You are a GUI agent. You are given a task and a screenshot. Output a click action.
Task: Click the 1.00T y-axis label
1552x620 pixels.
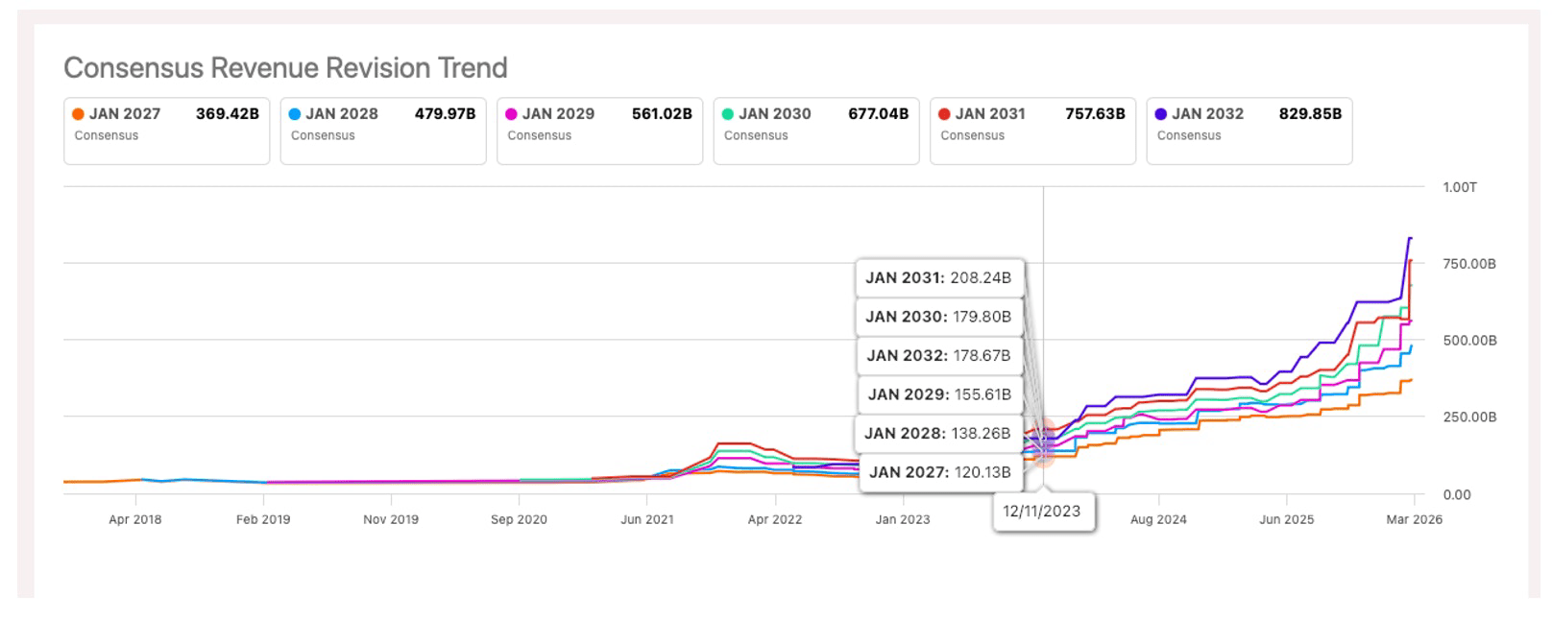point(1460,187)
